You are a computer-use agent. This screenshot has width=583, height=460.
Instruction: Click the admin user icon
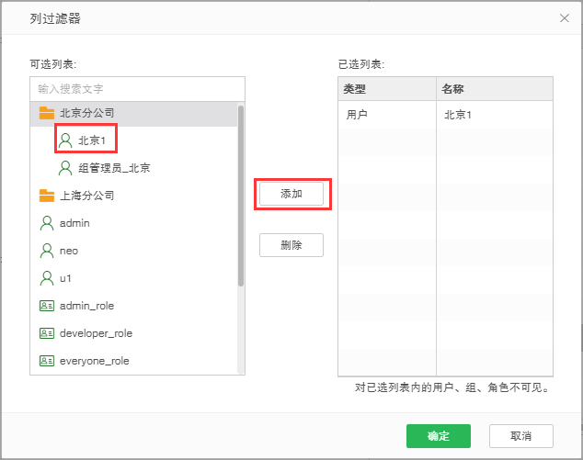[46, 223]
